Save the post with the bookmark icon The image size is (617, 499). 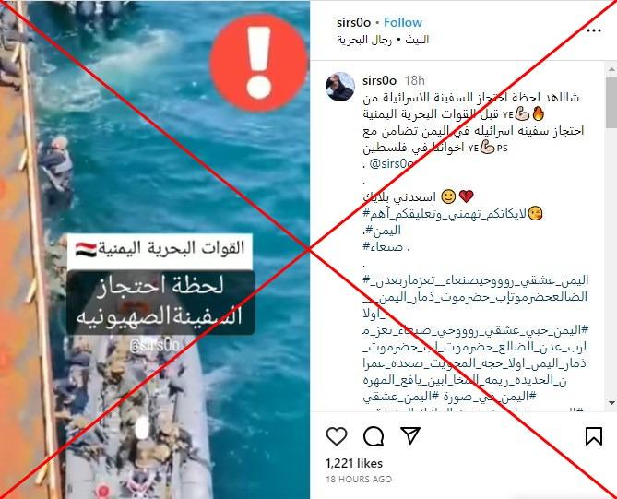(593, 436)
